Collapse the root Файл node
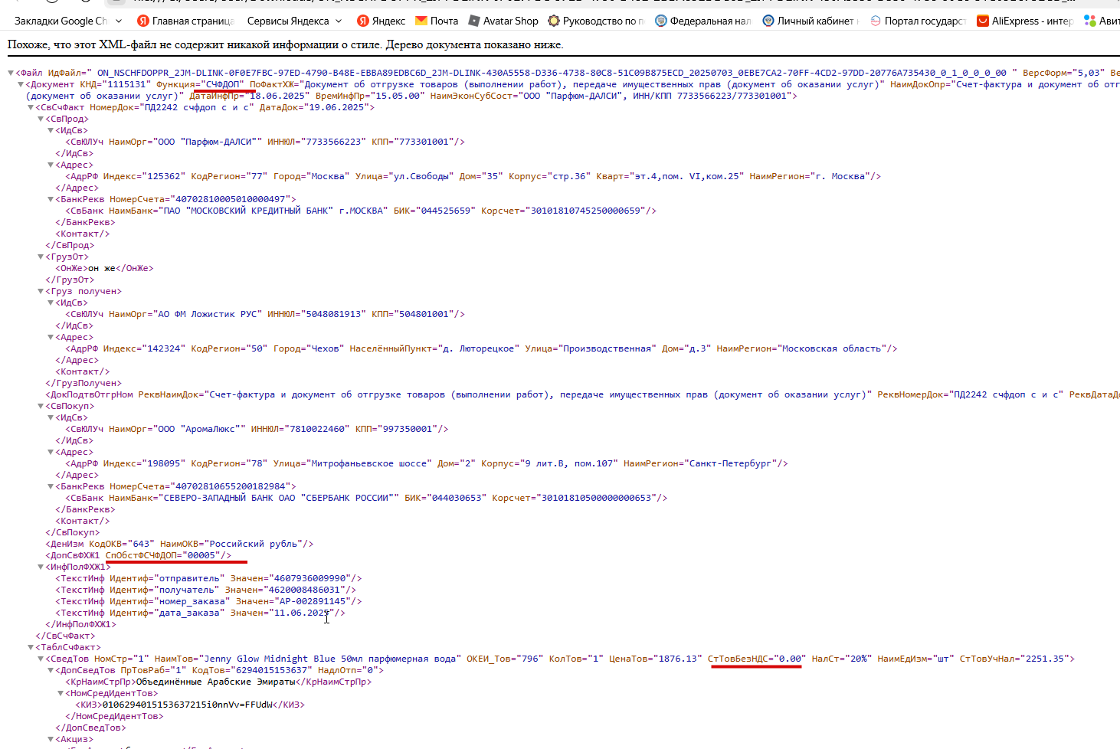This screenshot has width=1120, height=749. pyautogui.click(x=11, y=74)
